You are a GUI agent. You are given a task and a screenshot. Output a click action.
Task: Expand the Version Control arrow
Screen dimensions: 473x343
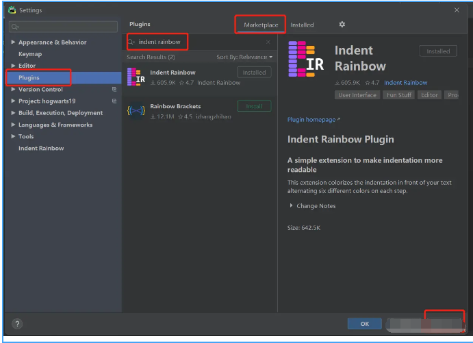(x=13, y=89)
